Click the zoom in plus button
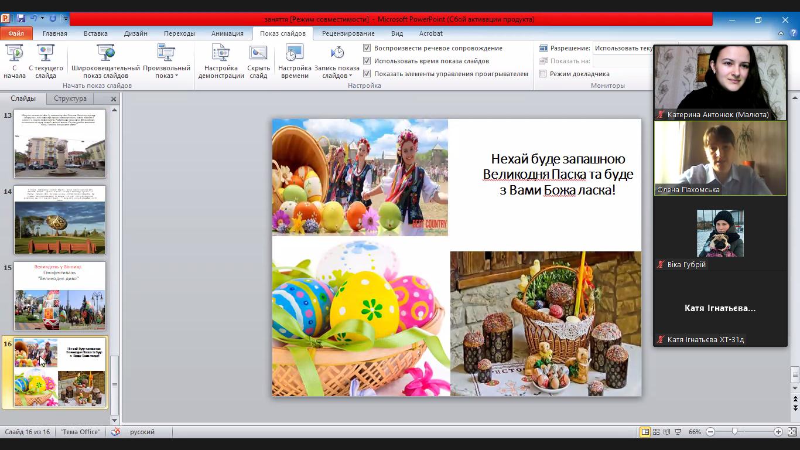 point(778,432)
